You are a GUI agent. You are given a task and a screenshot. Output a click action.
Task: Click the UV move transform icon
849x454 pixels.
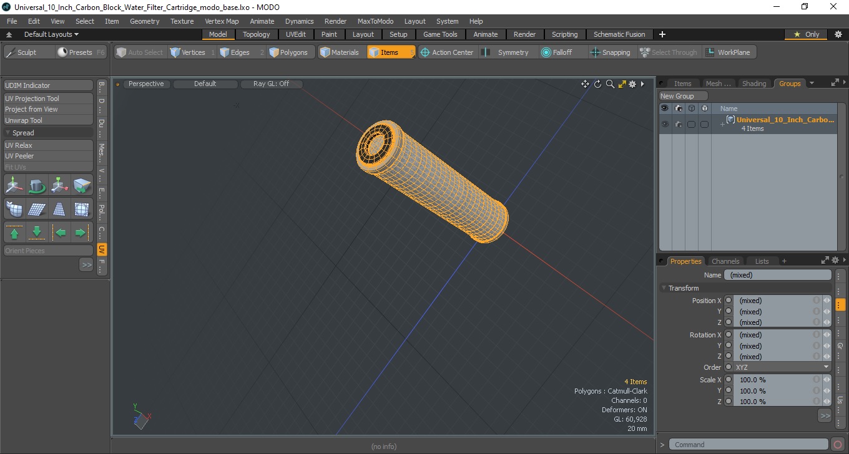14,185
